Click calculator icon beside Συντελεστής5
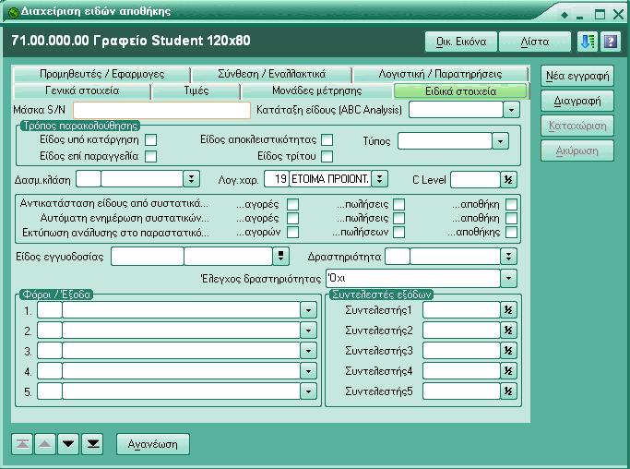The height and width of the screenshot is (469, 630). (508, 391)
